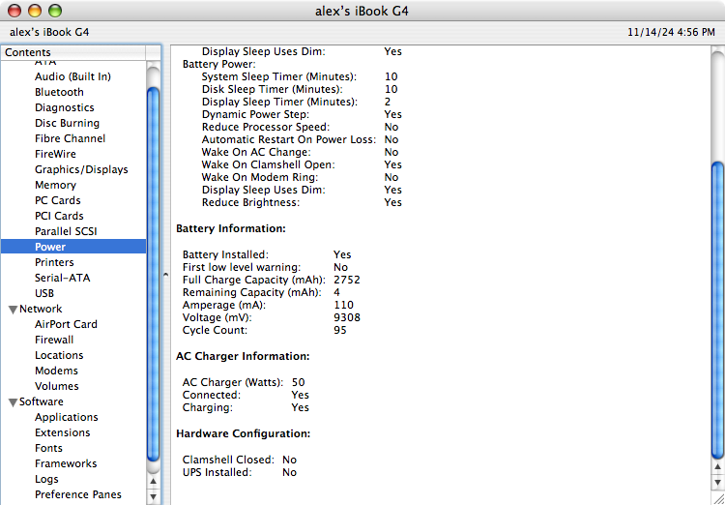This screenshot has width=725, height=505.
Task: Select Printers in the Contents list
Action: click(x=54, y=262)
